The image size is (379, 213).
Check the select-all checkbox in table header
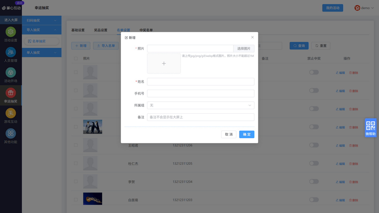click(76, 58)
